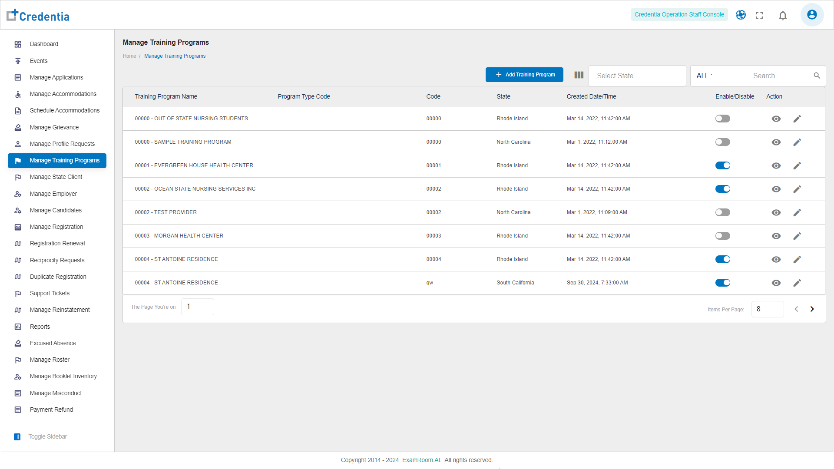Go to next page arrow
Viewport: 834px width, 469px height.
[x=812, y=309]
